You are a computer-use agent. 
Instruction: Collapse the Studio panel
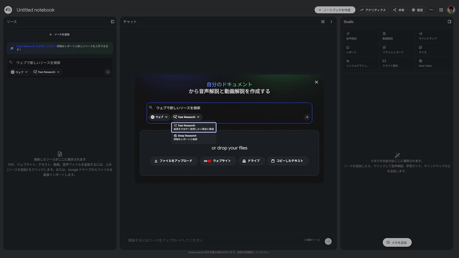pyautogui.click(x=449, y=21)
